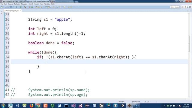
Task: Open the Navigate menu
Action: coord(24,4)
